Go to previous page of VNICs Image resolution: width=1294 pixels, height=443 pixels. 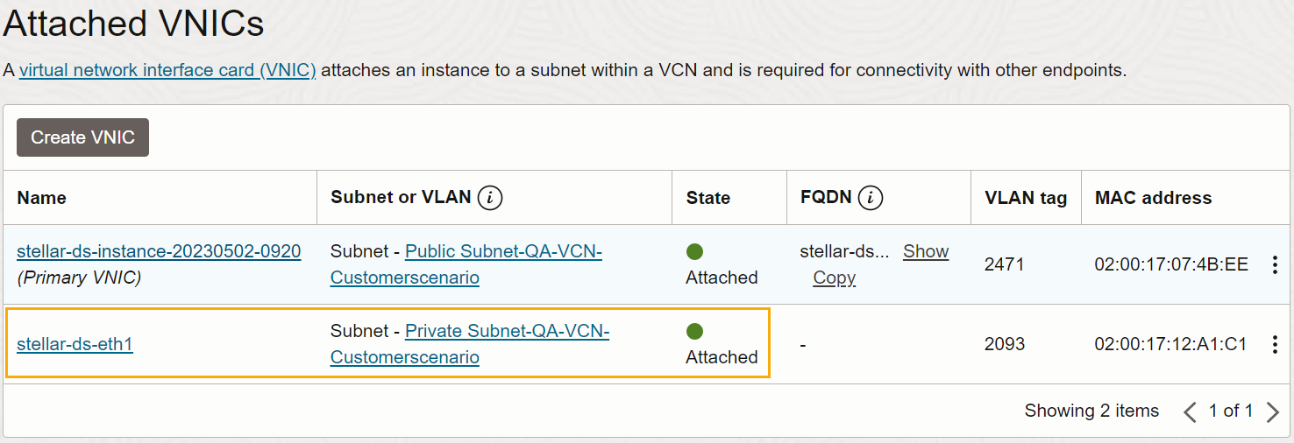pos(1190,411)
